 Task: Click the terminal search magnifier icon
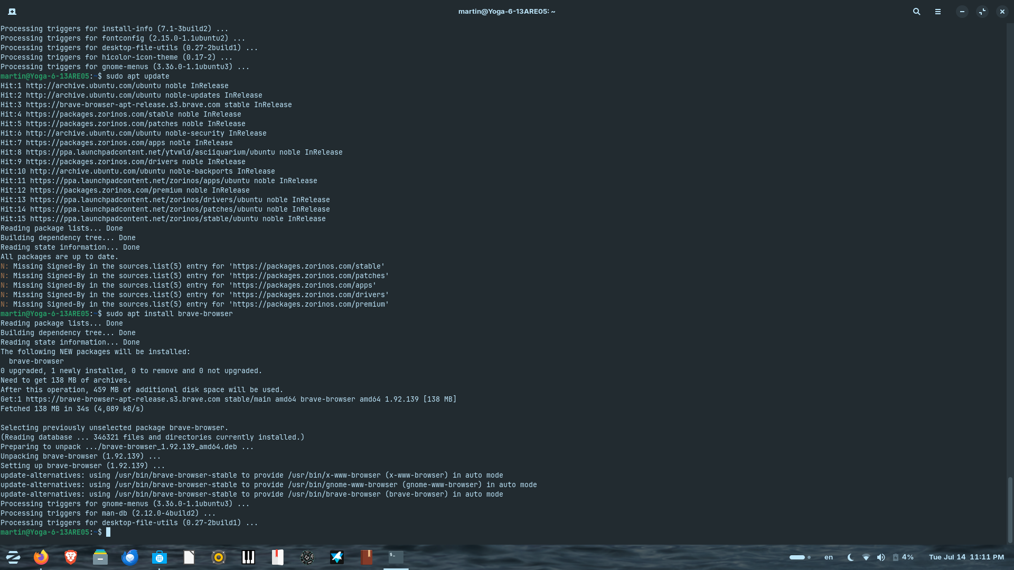917,11
